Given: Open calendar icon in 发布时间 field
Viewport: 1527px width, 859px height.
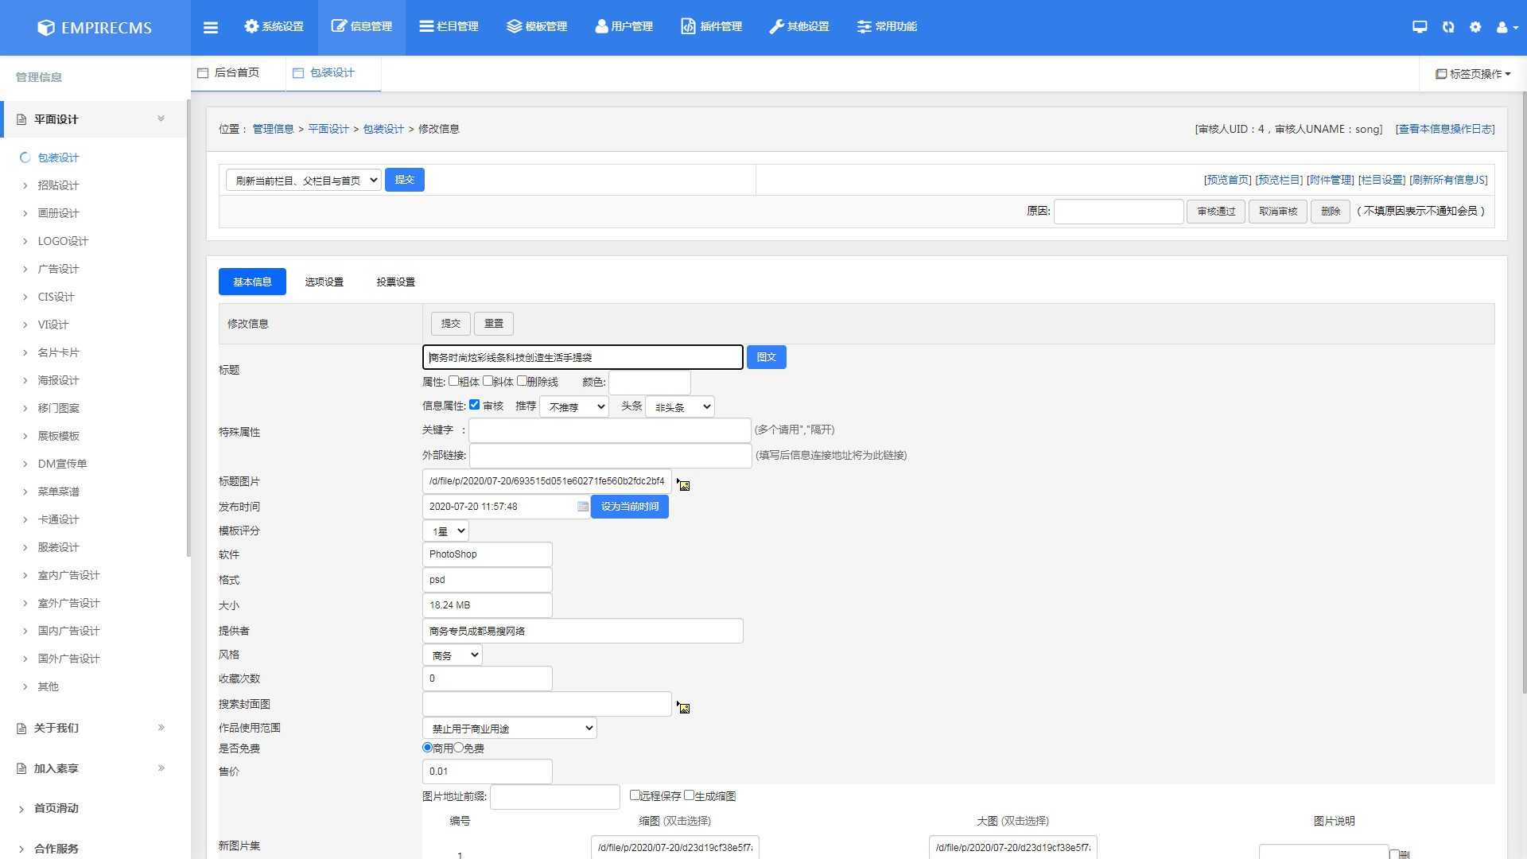Looking at the screenshot, I should click(x=583, y=507).
